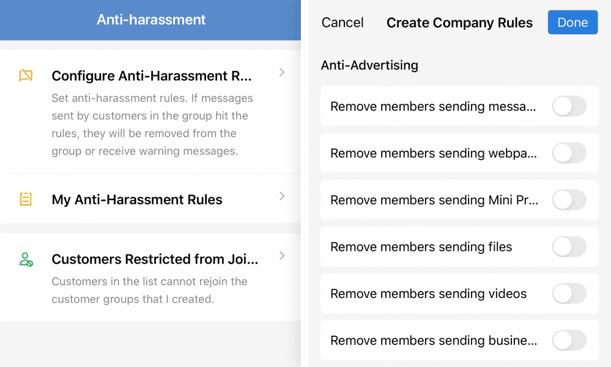Click the 'Remove members sending videos' label
Image resolution: width=611 pixels, height=367 pixels.
click(x=429, y=294)
